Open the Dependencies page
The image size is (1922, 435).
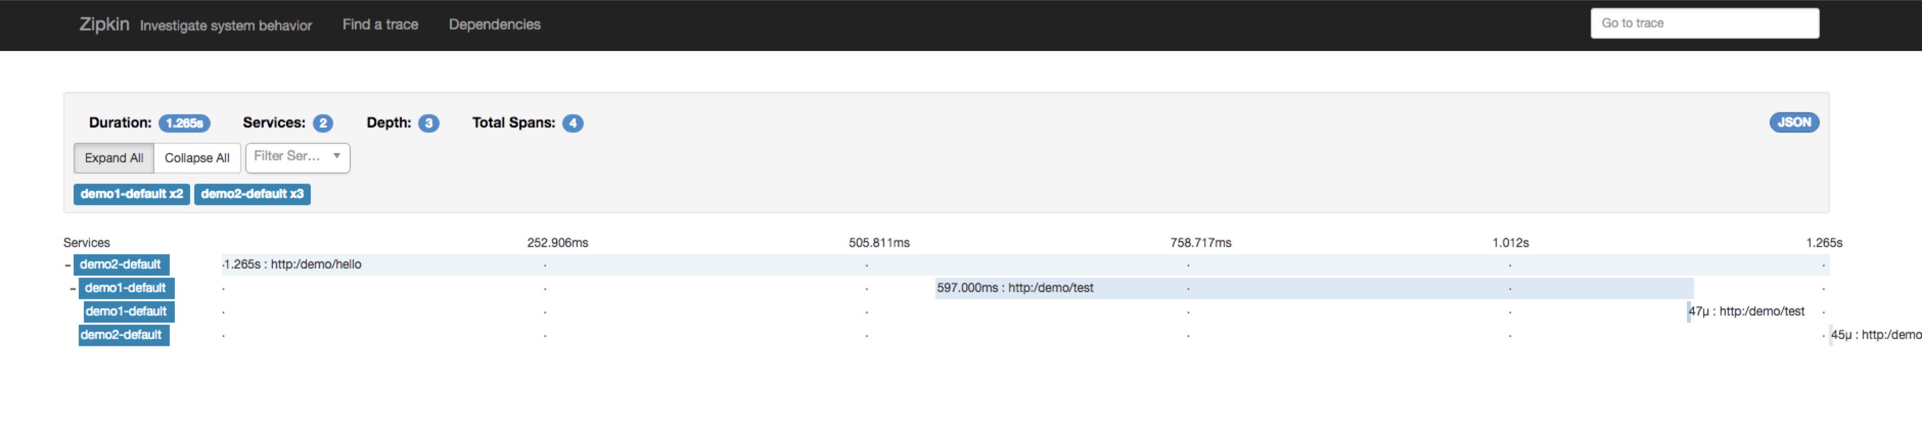click(x=495, y=25)
